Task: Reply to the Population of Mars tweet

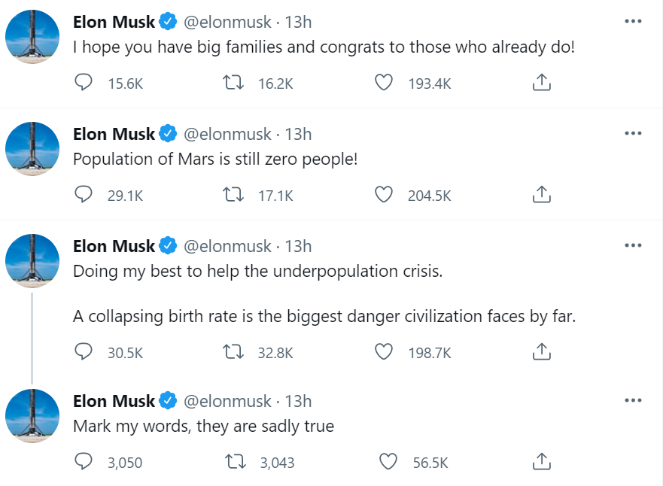Action: click(x=84, y=194)
